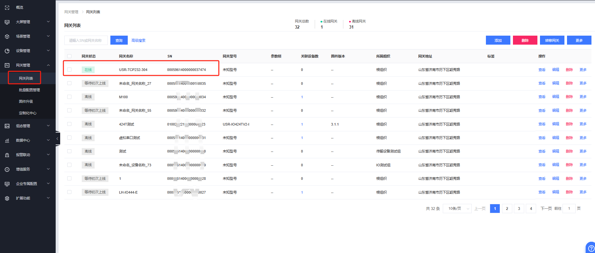595x253 pixels.
Task: Open 批量配置管理 submenu item
Action: pyautogui.click(x=29, y=90)
